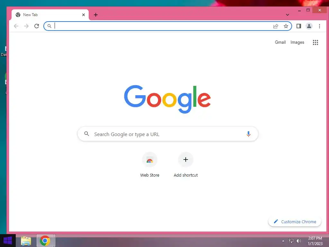The image size is (329, 247).
Task: Open the taskbar clock showing 2:07 PM
Action: [315, 241]
